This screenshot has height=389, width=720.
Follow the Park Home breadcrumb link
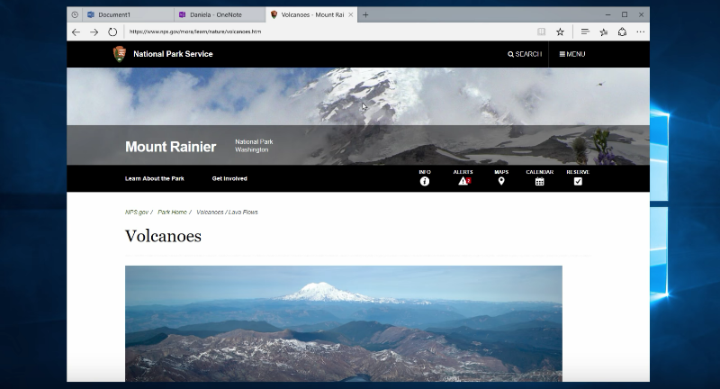172,213
